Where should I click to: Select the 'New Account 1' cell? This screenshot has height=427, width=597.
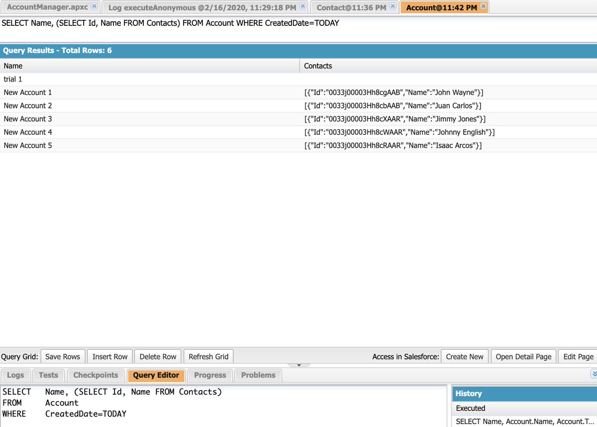[150, 92]
